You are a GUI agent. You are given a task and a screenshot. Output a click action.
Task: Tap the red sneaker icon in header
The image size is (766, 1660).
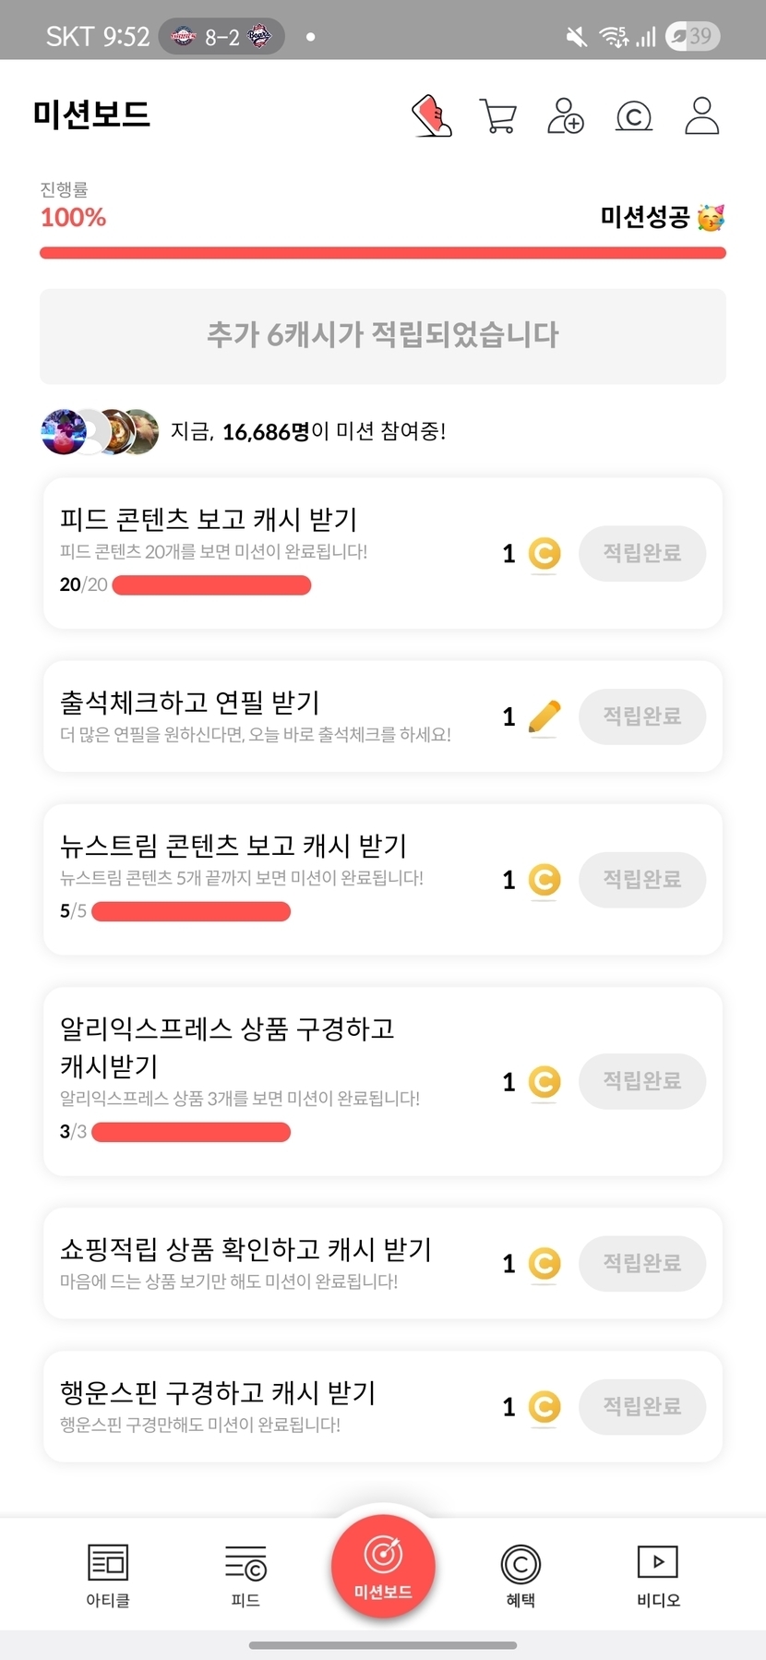(431, 116)
